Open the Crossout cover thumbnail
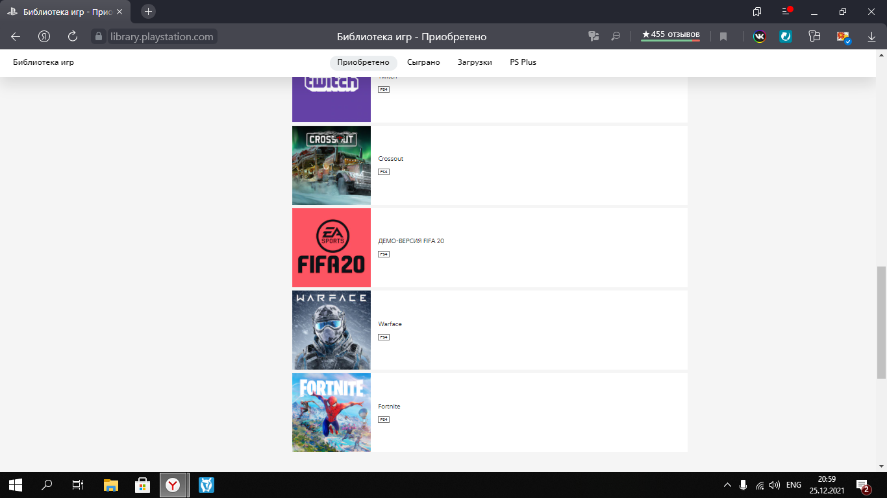Viewport: 887px width, 498px height. (331, 165)
